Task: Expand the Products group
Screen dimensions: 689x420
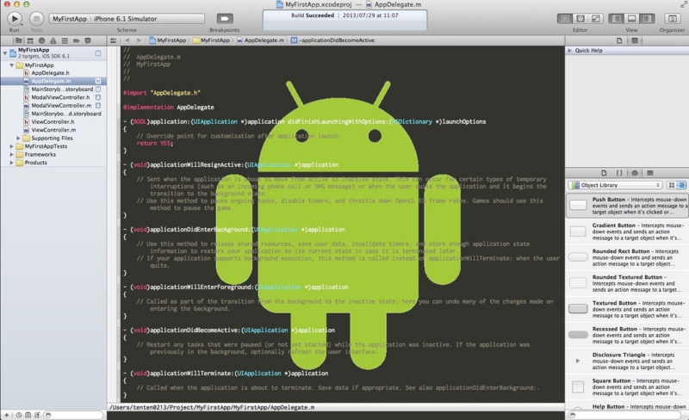Action: (12, 163)
